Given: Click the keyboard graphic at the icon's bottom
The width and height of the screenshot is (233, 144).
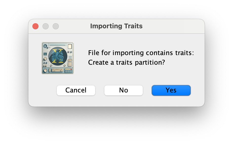Looking at the screenshot, I should (57, 70).
